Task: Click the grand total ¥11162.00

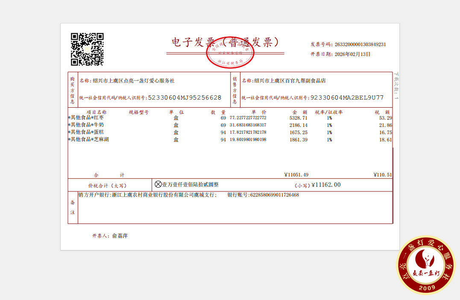Action: 326,185
